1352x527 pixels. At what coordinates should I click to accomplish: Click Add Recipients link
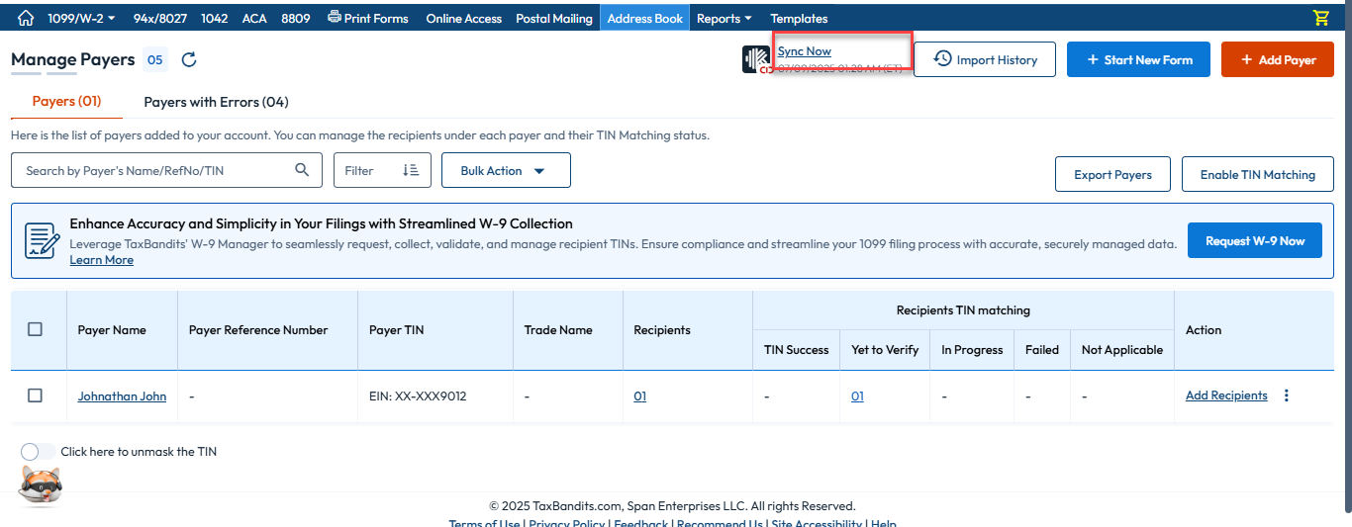tap(1226, 395)
